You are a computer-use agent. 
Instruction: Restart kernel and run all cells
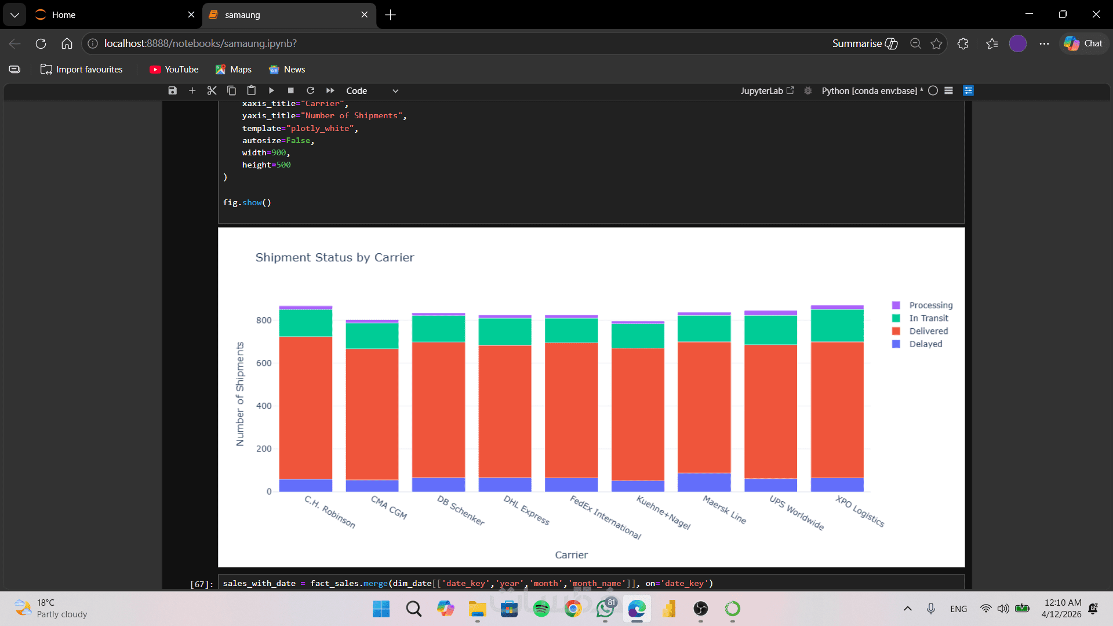click(x=330, y=90)
